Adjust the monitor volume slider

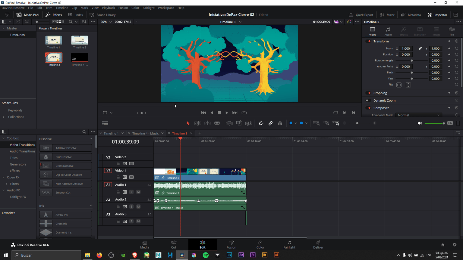(x=435, y=123)
